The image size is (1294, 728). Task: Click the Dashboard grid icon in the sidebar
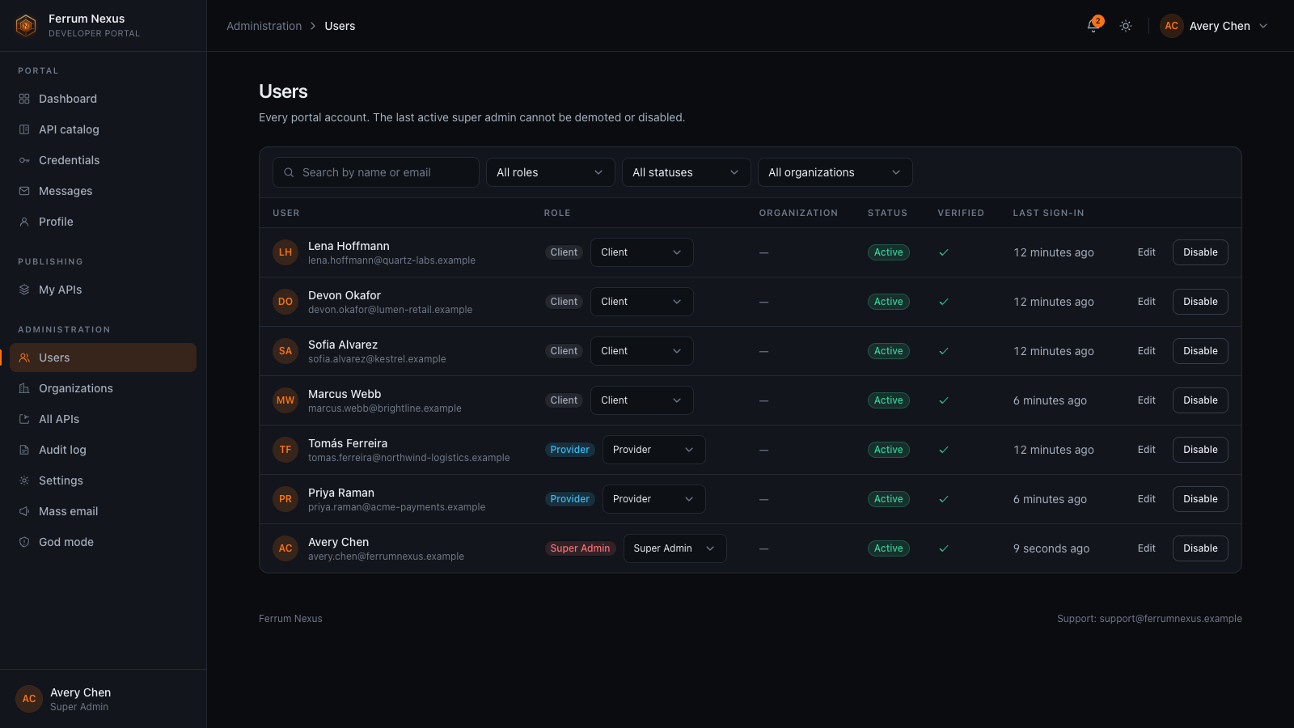point(24,99)
